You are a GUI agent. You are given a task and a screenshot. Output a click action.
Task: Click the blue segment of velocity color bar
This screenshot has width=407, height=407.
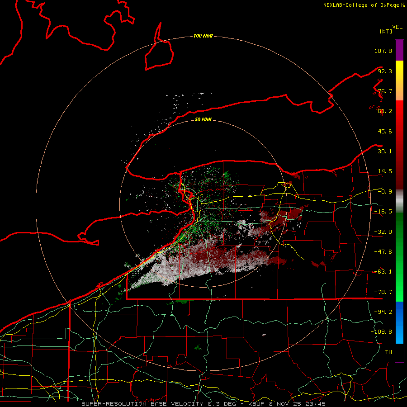(x=399, y=322)
